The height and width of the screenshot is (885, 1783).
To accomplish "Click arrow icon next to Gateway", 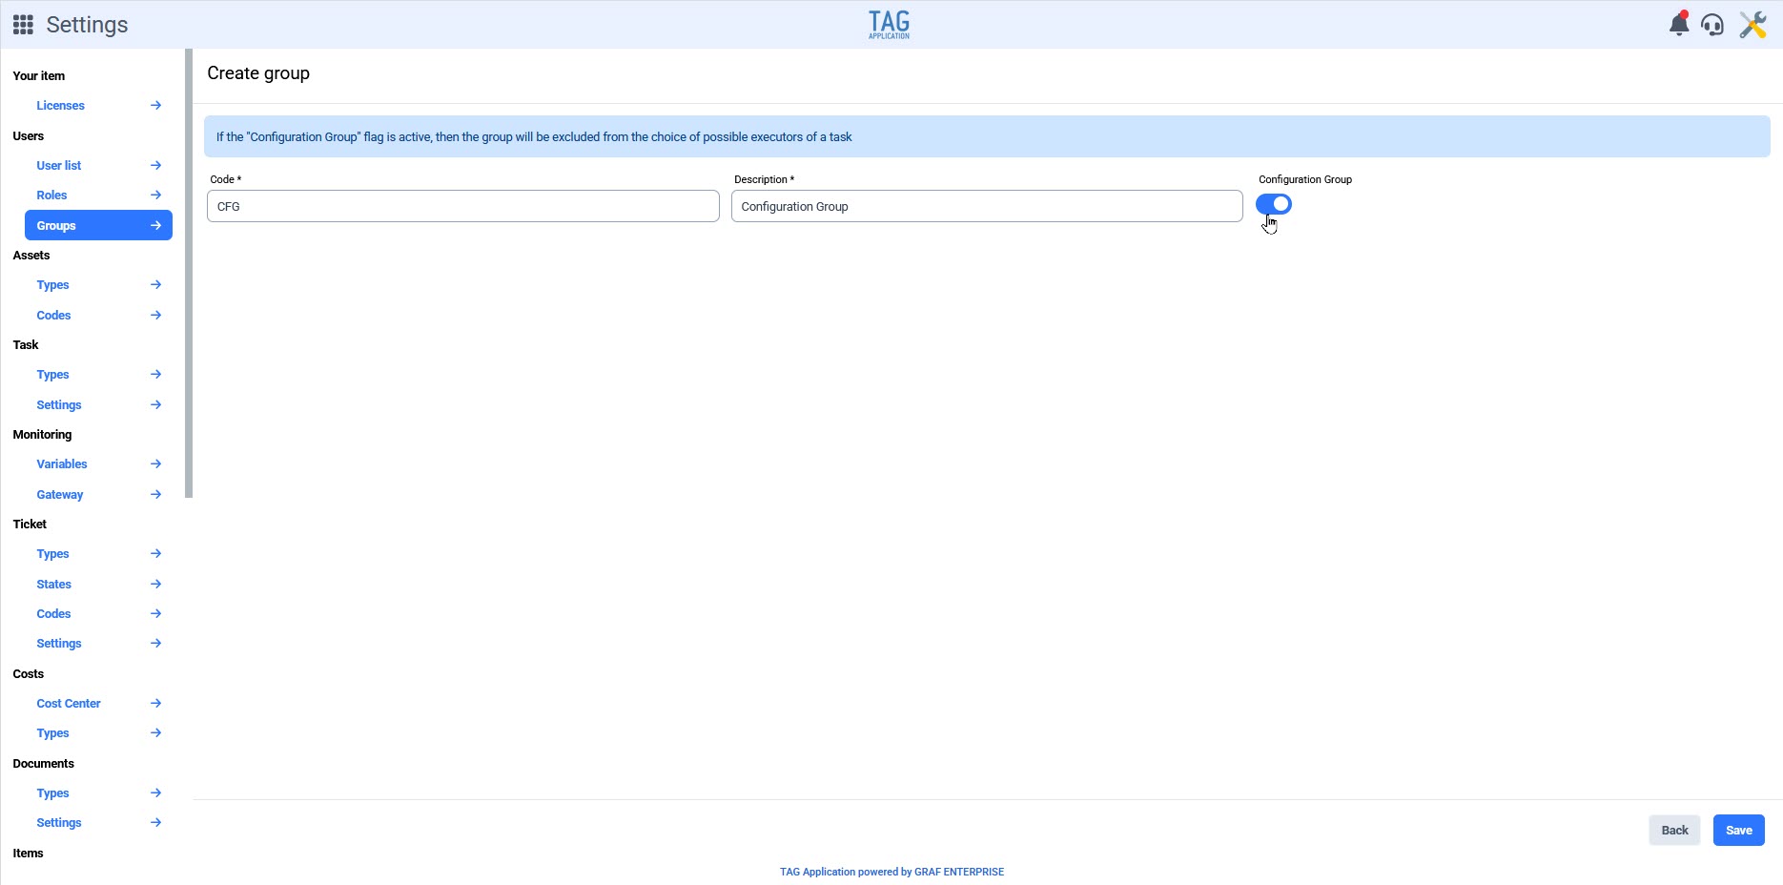I will tap(155, 494).
